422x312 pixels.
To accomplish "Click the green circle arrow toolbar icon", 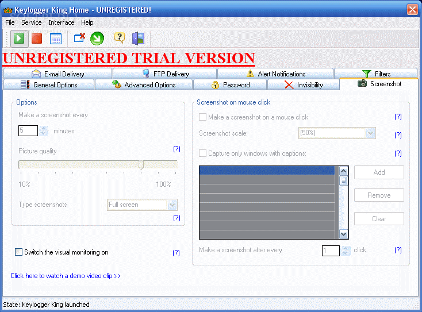I will coord(97,38).
